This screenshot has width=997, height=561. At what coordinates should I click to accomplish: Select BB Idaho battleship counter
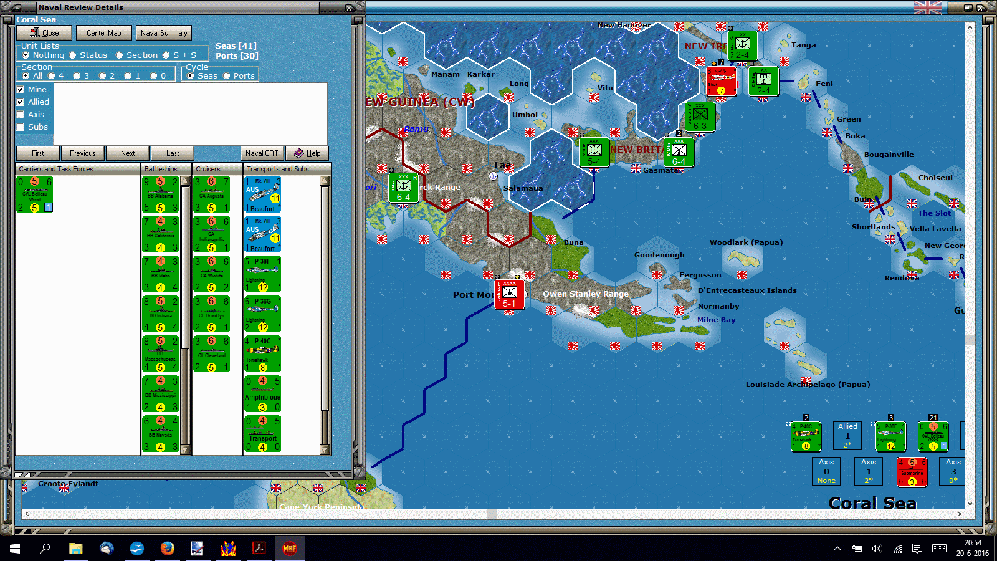tap(160, 274)
